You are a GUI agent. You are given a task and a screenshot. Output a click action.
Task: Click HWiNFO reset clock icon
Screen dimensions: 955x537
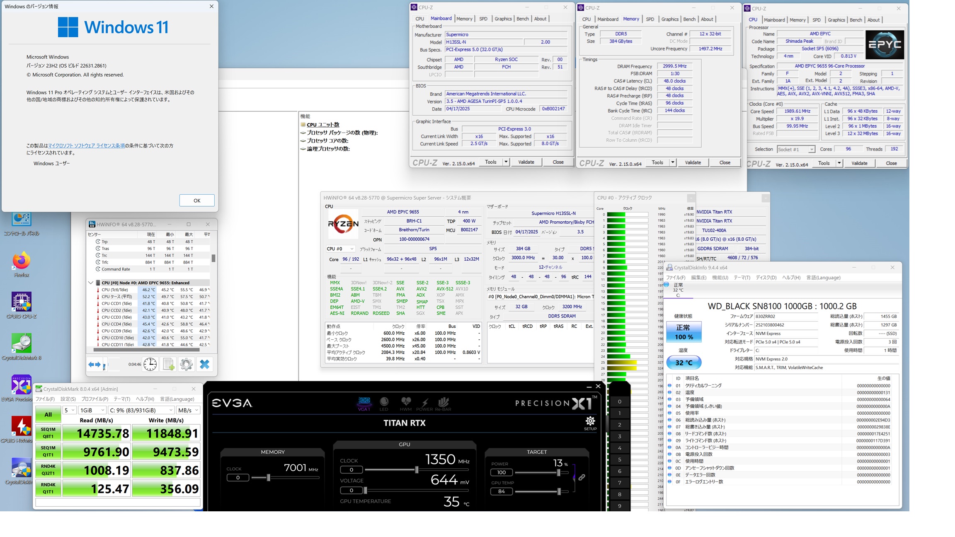pos(150,364)
